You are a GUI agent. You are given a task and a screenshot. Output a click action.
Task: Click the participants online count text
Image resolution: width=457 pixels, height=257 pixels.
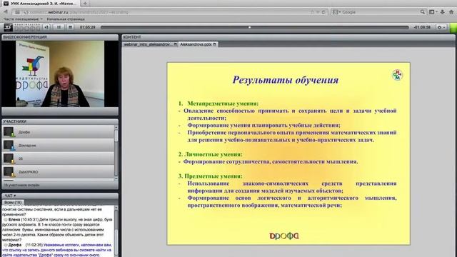(x=21, y=185)
